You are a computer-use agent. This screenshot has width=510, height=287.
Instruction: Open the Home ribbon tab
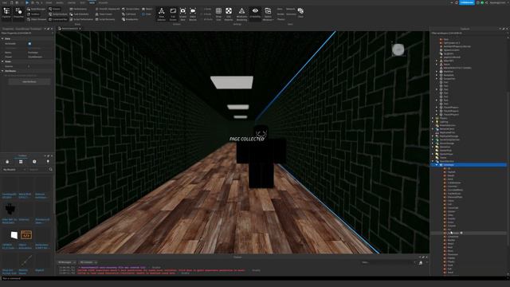(x=49, y=2)
